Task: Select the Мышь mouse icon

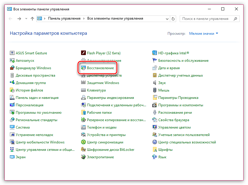Action: 155,90
